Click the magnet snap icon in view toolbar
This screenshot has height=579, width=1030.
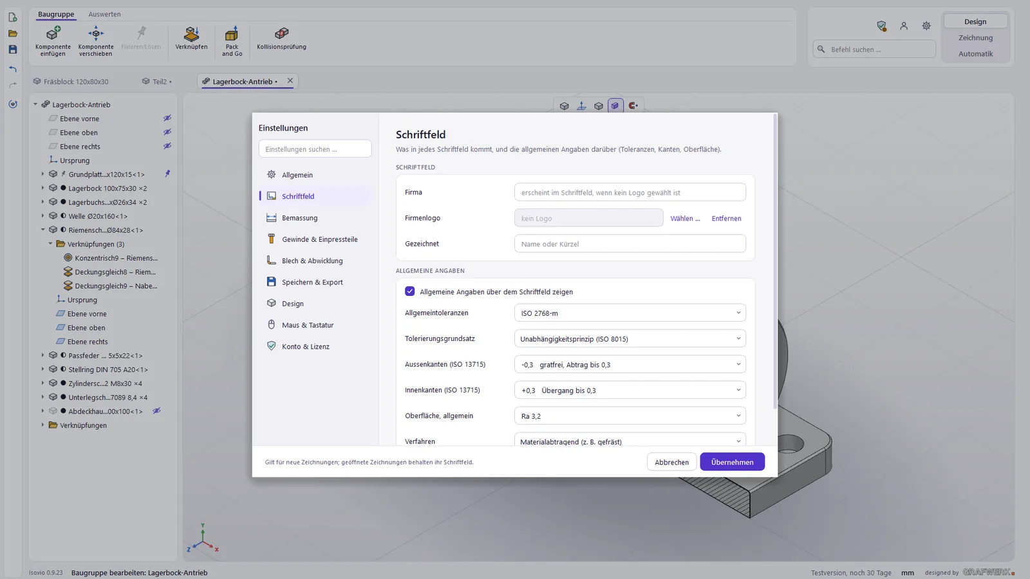[633, 106]
